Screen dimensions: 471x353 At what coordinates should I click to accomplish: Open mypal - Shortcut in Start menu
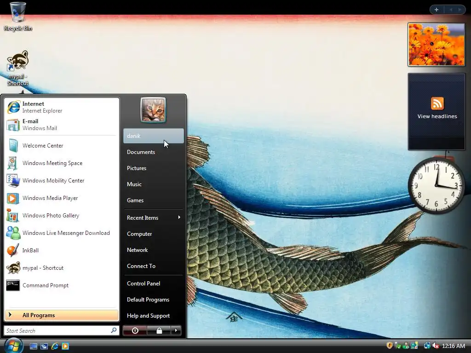click(62, 268)
